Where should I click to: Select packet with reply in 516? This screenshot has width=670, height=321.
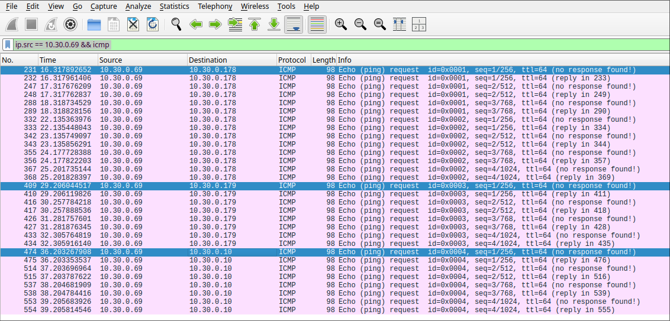pyautogui.click(x=335, y=277)
